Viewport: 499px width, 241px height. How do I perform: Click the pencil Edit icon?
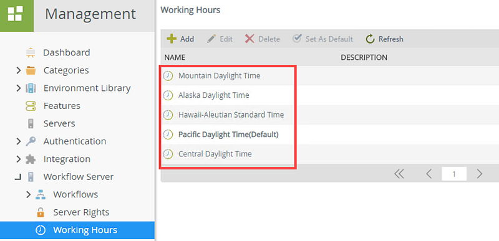point(211,39)
